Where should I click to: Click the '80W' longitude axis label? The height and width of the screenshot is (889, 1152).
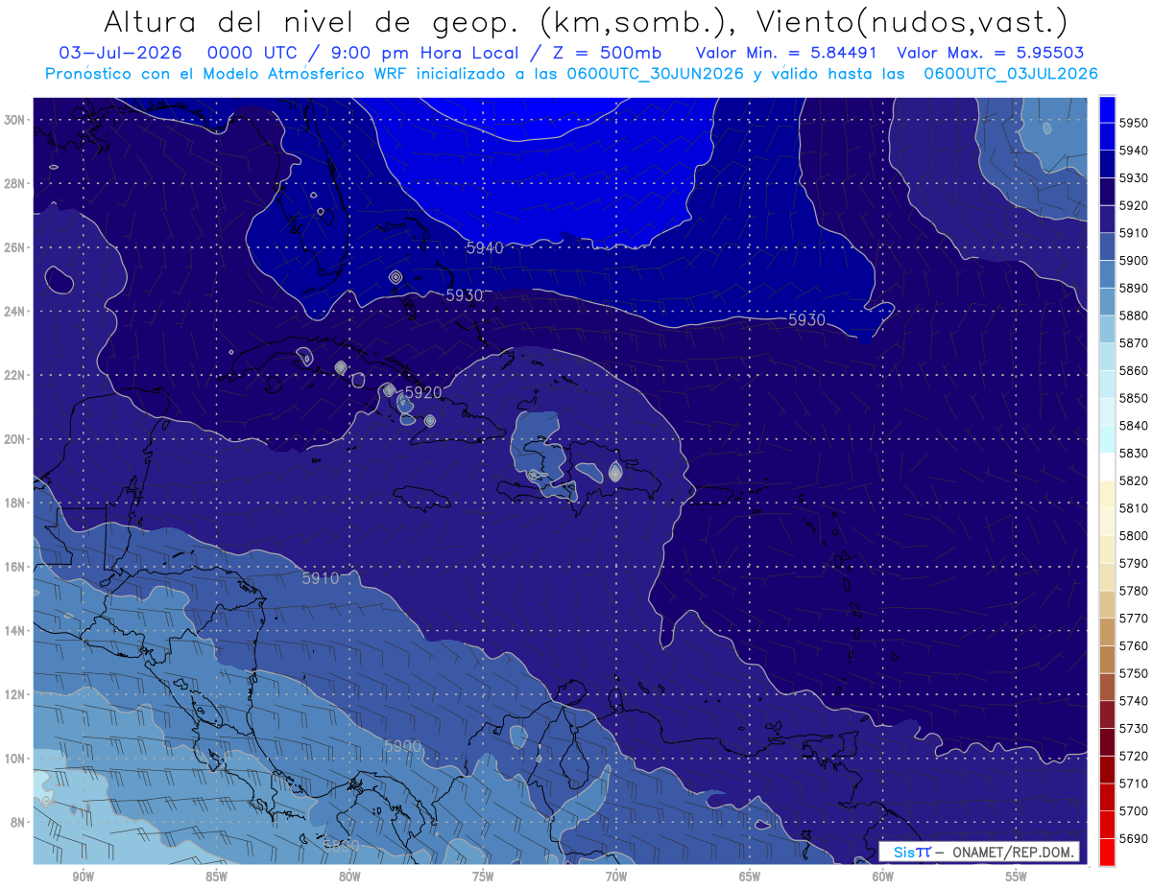click(x=349, y=877)
